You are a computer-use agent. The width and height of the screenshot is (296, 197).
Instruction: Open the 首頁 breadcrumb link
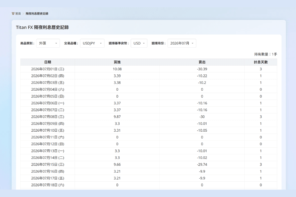click(x=18, y=13)
